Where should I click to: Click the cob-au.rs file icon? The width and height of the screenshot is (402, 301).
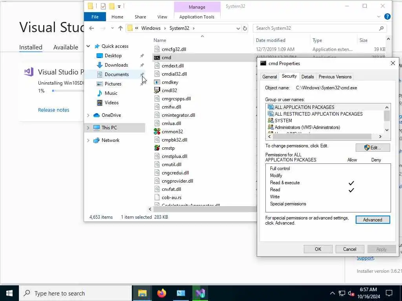tap(157, 198)
